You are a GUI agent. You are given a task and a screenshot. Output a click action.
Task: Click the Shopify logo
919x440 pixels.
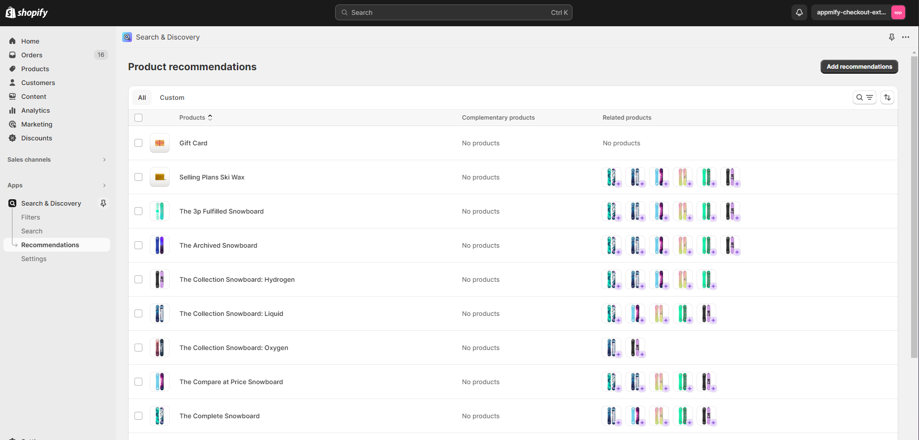tap(27, 12)
